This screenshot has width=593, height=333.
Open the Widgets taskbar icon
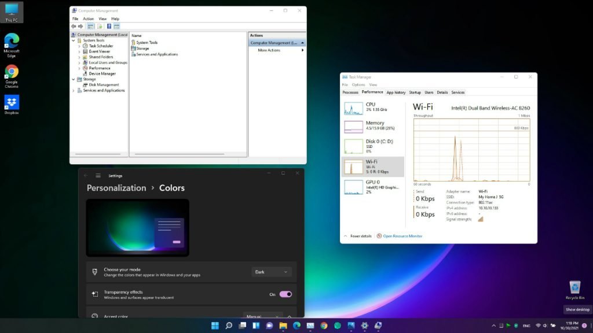256,325
